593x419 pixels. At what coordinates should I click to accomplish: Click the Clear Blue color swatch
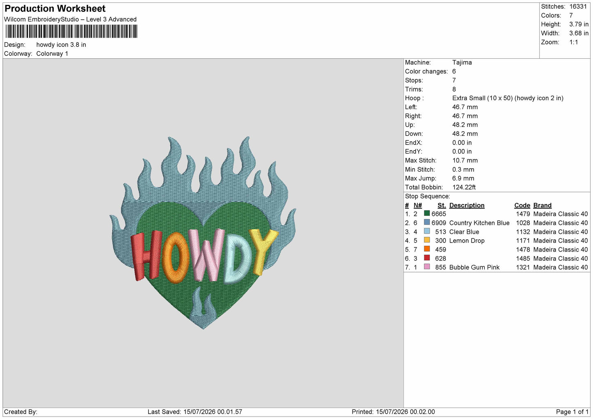pos(427,231)
